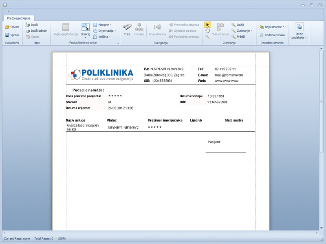Select the magnifier tool icon

coord(207,37)
